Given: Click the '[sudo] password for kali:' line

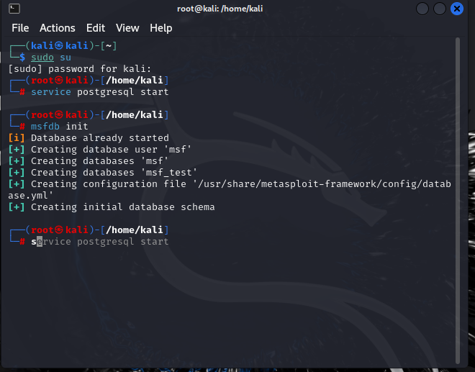Looking at the screenshot, I should click(80, 69).
